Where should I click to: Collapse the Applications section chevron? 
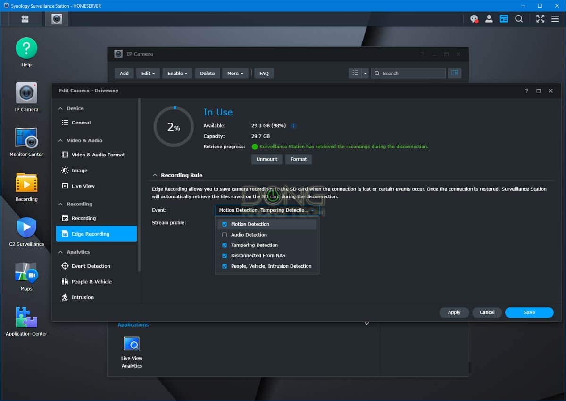pyautogui.click(x=367, y=324)
